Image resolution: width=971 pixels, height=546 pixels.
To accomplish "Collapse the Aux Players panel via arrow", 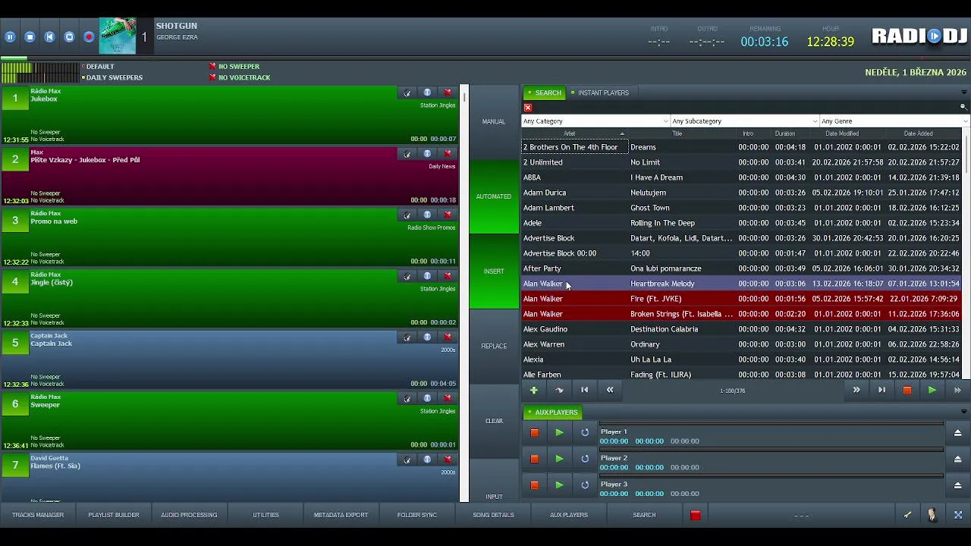I will click(963, 412).
